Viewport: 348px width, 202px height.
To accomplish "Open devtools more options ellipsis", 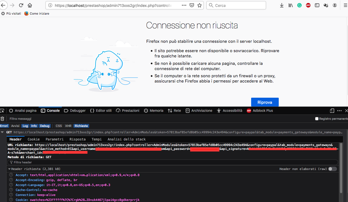I will tap(339, 111).
